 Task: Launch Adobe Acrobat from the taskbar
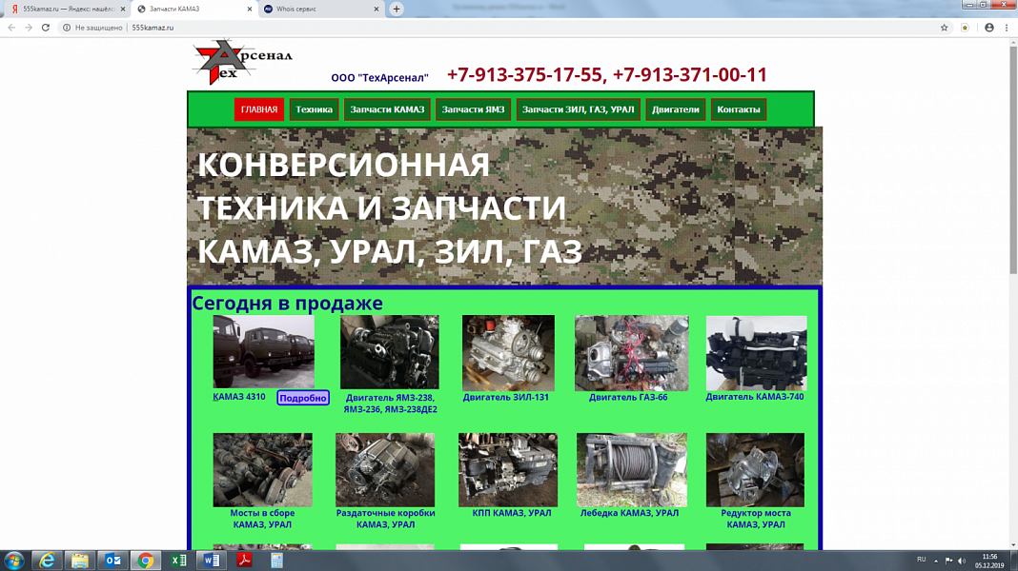244,560
